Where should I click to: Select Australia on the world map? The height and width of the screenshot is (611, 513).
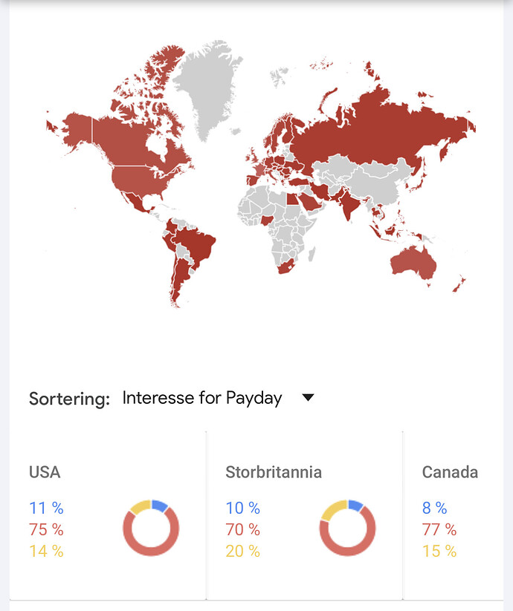point(414,263)
